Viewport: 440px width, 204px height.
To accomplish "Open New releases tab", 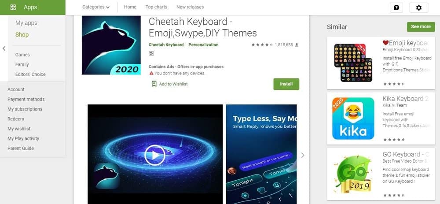I will 190,7.
